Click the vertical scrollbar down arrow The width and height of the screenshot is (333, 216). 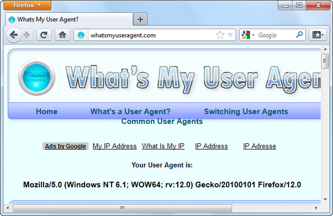[x=325, y=199]
